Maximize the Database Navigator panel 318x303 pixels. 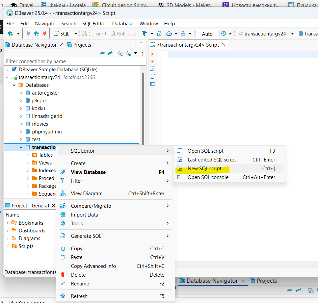click(x=141, y=44)
